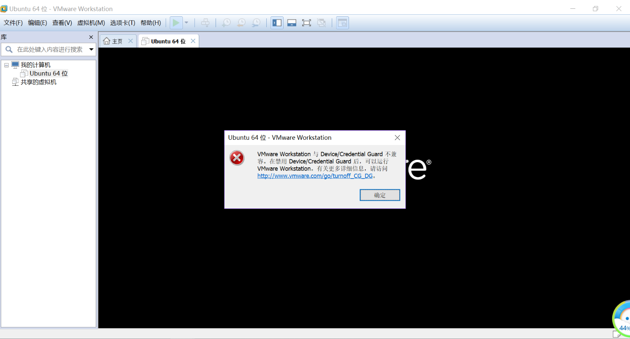Enter full screen mode icon
This screenshot has width=630, height=339.
click(307, 23)
